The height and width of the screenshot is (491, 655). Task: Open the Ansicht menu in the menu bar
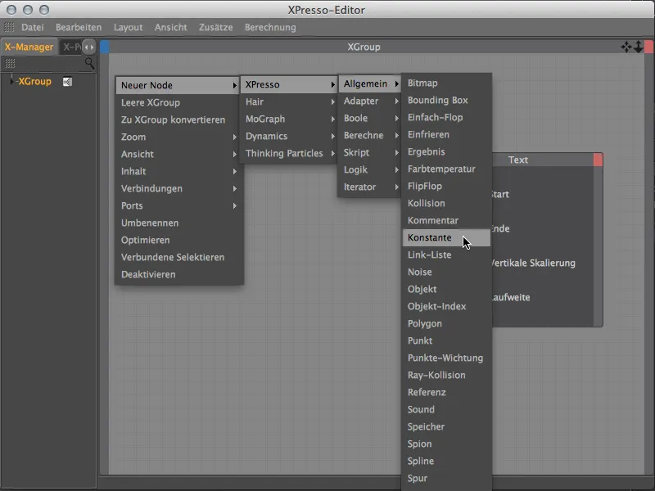tap(171, 27)
